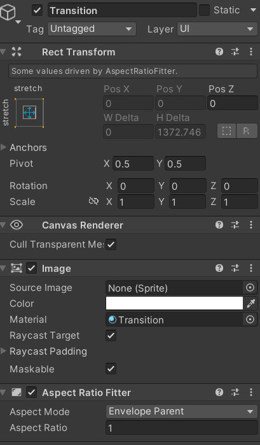The image size is (260, 445).
Task: Uncheck Raycast Target checkbox
Action: [111, 336]
